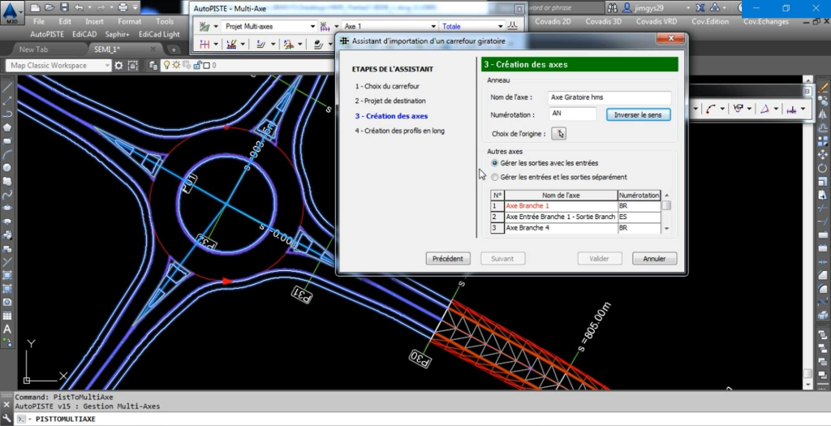The image size is (831, 426).
Task: Pick origin with the 'Choix de l'origine' button
Action: tap(558, 133)
